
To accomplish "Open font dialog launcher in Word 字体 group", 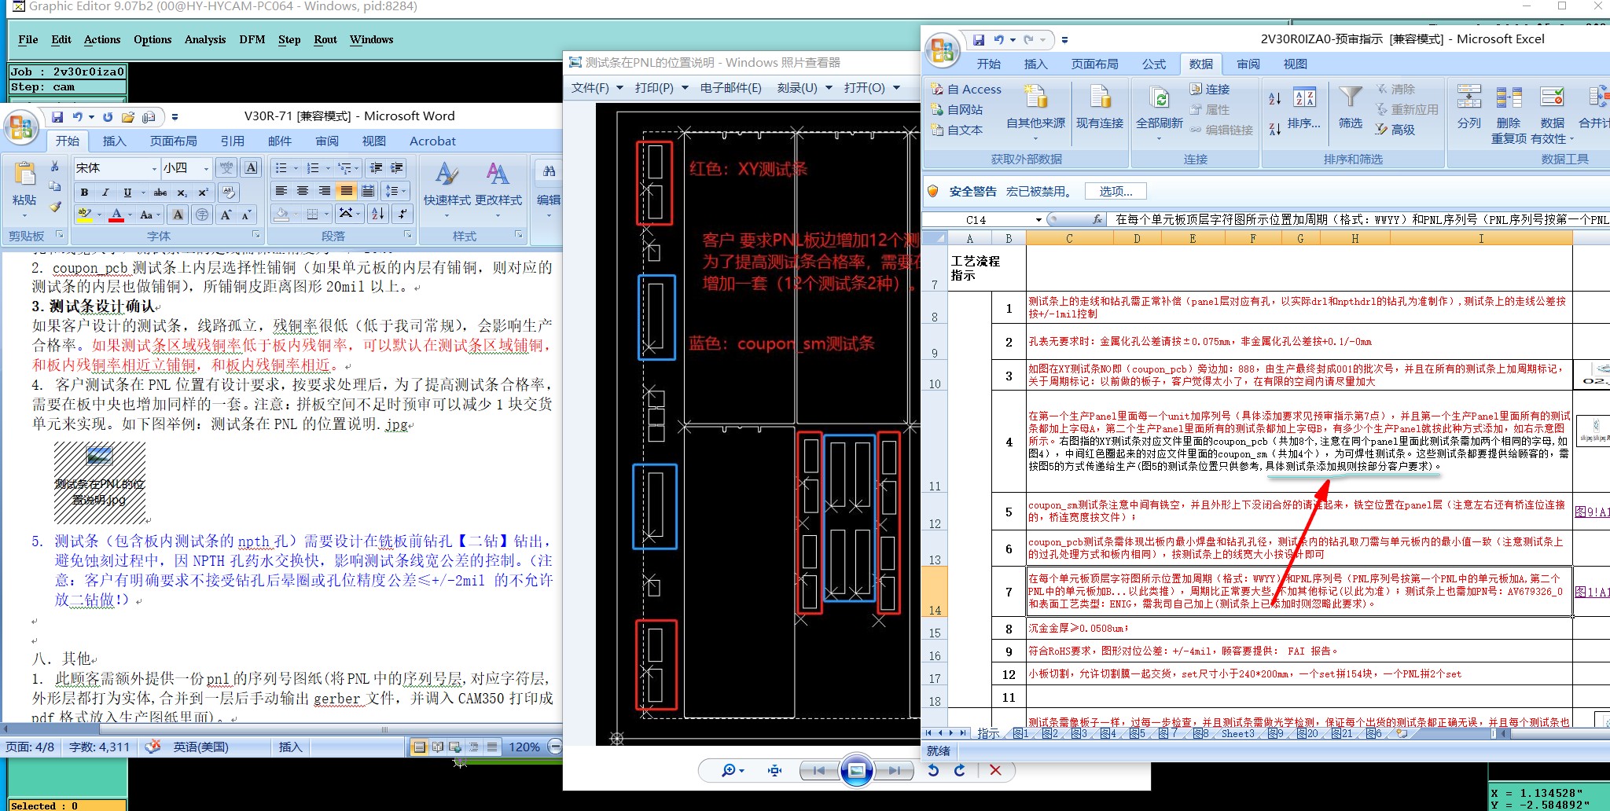I will coord(256,235).
